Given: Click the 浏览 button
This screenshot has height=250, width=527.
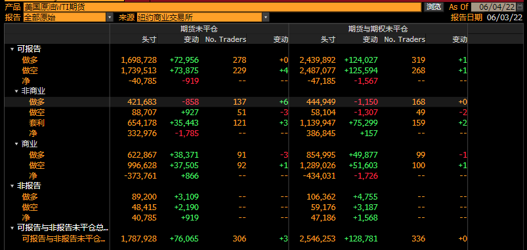Looking at the screenshot, I should tap(434, 7).
